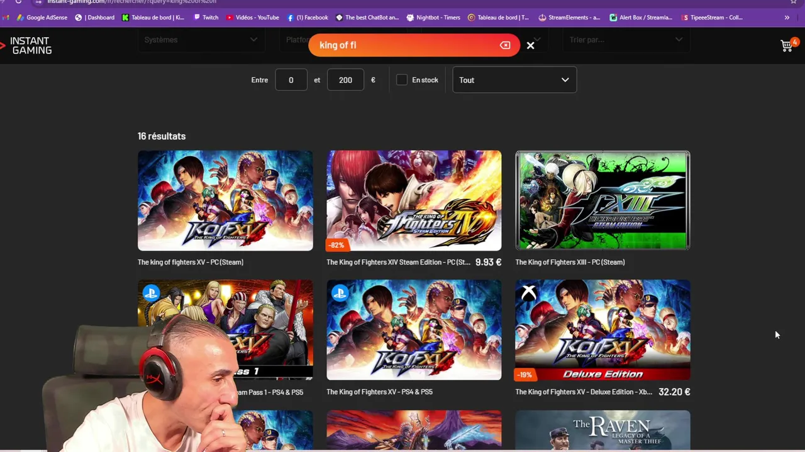The image size is (805, 452).
Task: Open the shopping cart icon
Action: (787, 45)
